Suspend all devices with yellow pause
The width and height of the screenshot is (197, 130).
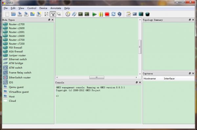(101, 14)
